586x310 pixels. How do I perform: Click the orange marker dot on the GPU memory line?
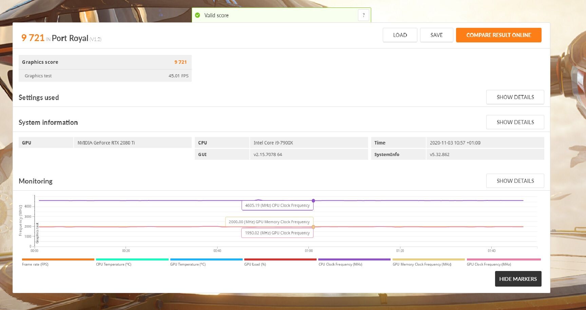click(313, 227)
